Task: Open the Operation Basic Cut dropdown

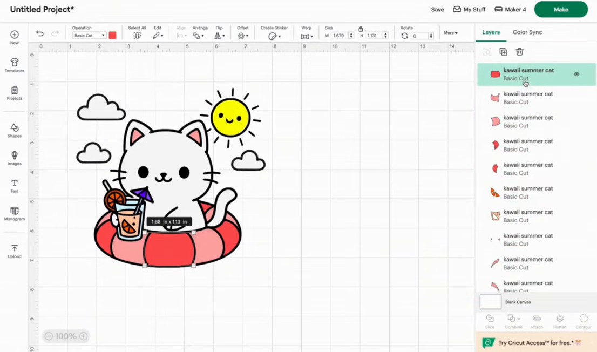Action: (89, 36)
